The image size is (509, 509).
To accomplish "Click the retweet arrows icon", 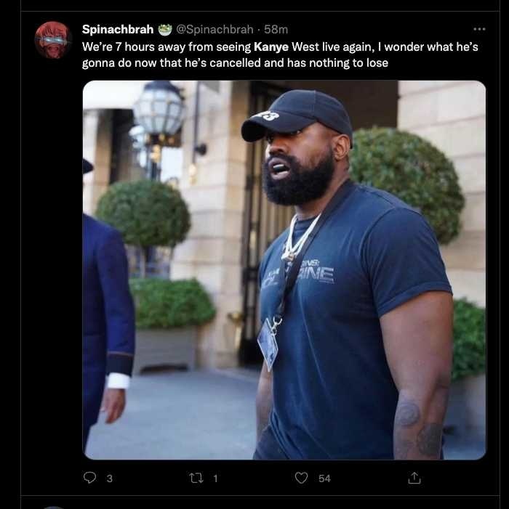I will point(196,478).
